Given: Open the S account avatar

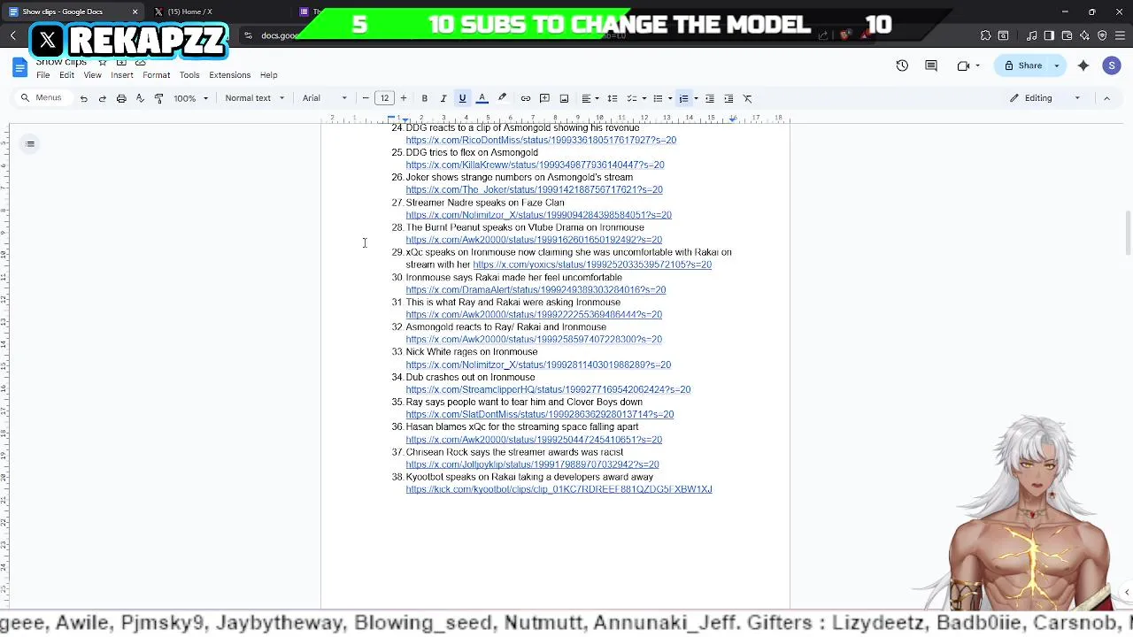Looking at the screenshot, I should pos(1112,65).
